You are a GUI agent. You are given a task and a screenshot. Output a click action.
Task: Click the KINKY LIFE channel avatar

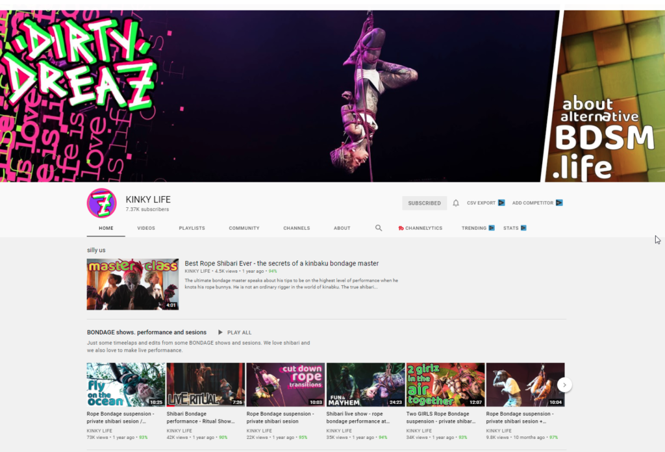point(102,203)
